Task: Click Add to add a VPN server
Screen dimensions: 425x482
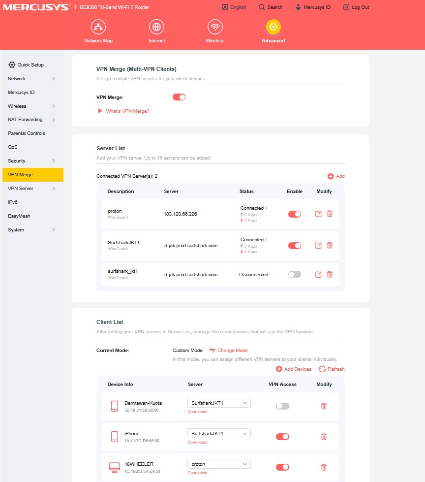Action: [336, 176]
